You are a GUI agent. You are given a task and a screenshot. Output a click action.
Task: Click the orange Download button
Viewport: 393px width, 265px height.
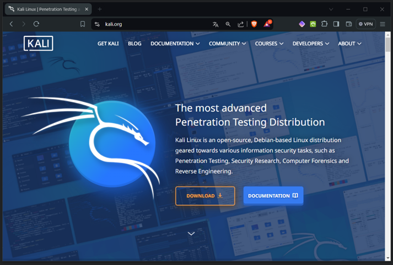pyautogui.click(x=205, y=196)
